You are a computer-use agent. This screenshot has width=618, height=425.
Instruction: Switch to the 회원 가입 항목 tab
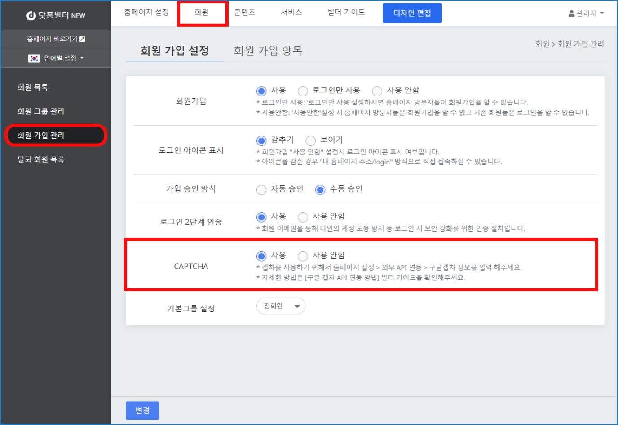pyautogui.click(x=268, y=51)
